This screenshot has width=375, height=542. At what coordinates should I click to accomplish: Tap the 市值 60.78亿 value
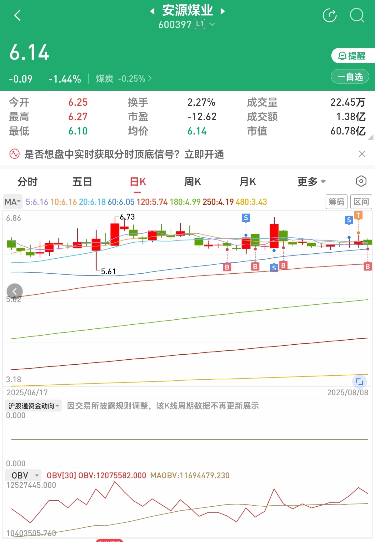(348, 131)
